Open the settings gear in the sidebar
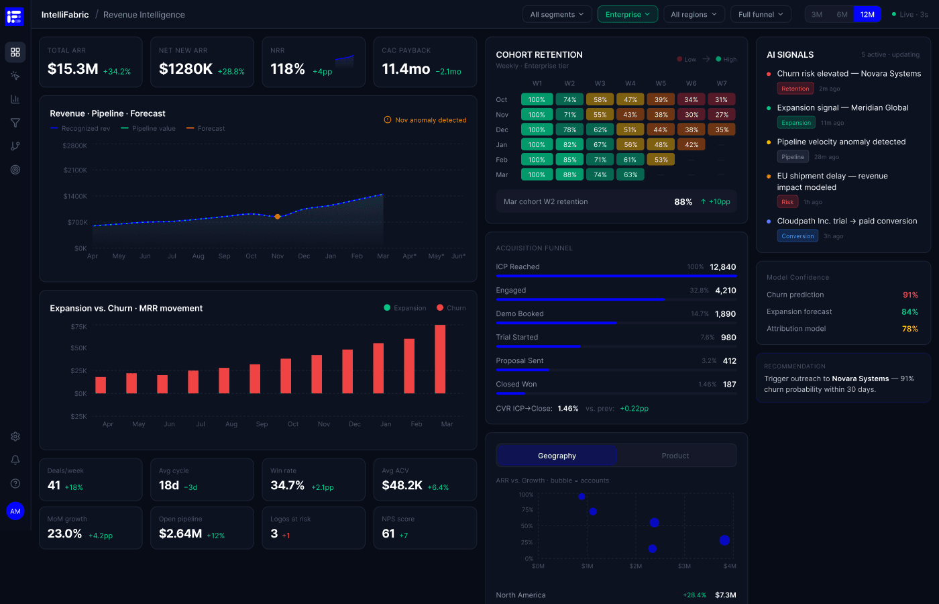939x604 pixels. pyautogui.click(x=15, y=436)
